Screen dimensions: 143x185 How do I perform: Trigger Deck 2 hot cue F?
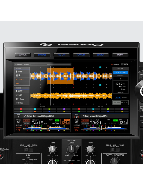[x=93, y=112]
